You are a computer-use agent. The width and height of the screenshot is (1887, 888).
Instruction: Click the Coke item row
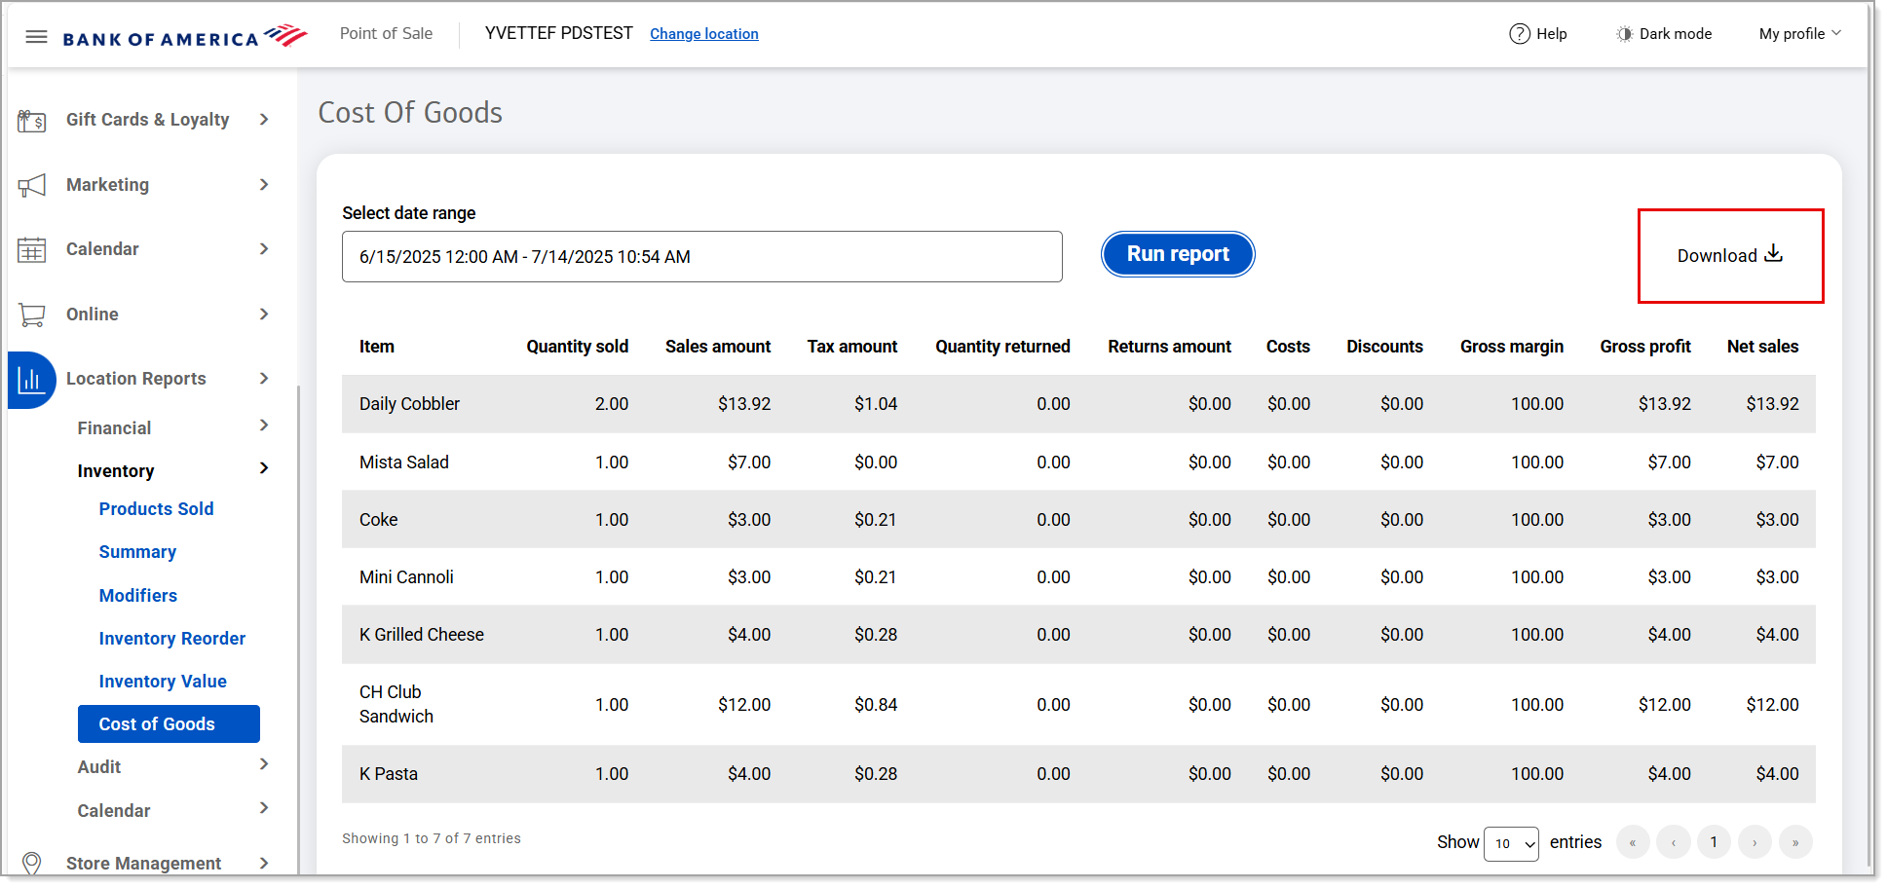coord(1078,520)
